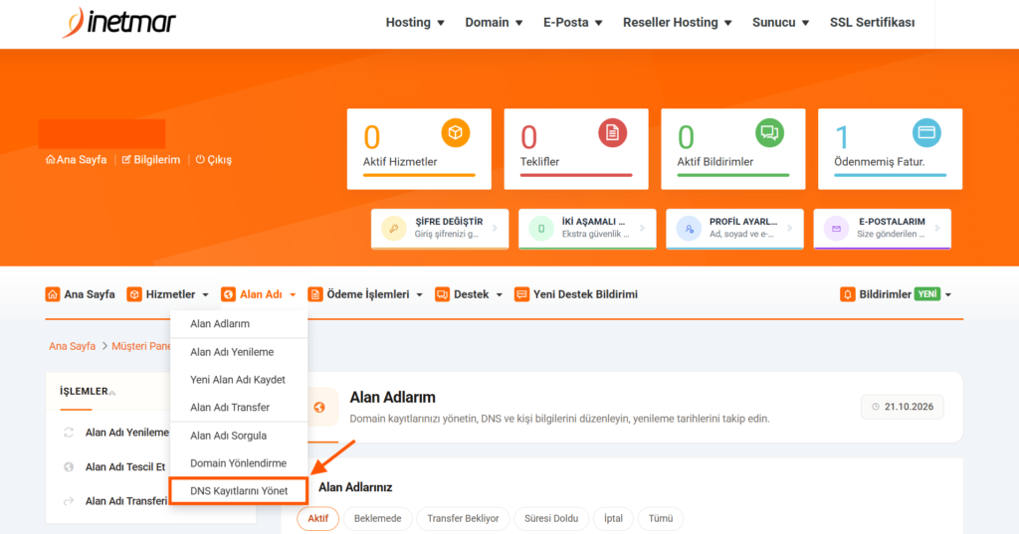Open the Reseller Hosting dropdown

[x=677, y=22]
